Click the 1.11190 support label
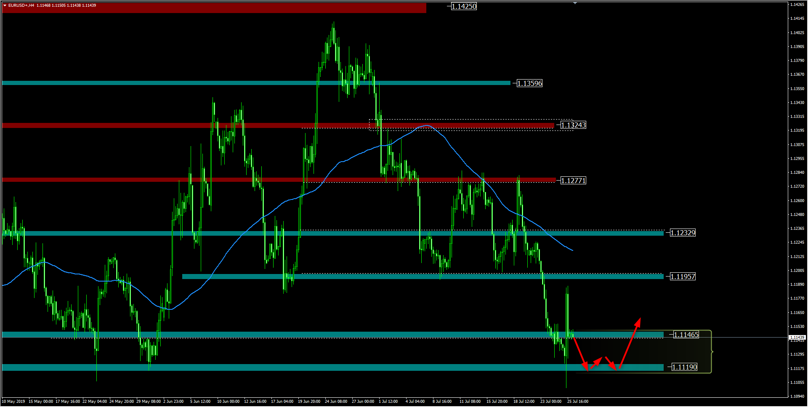Viewport: 808px width, 407px height. click(x=684, y=367)
